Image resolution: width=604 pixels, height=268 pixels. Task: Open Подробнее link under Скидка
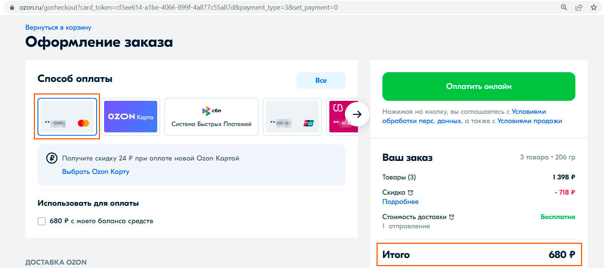[x=400, y=202]
